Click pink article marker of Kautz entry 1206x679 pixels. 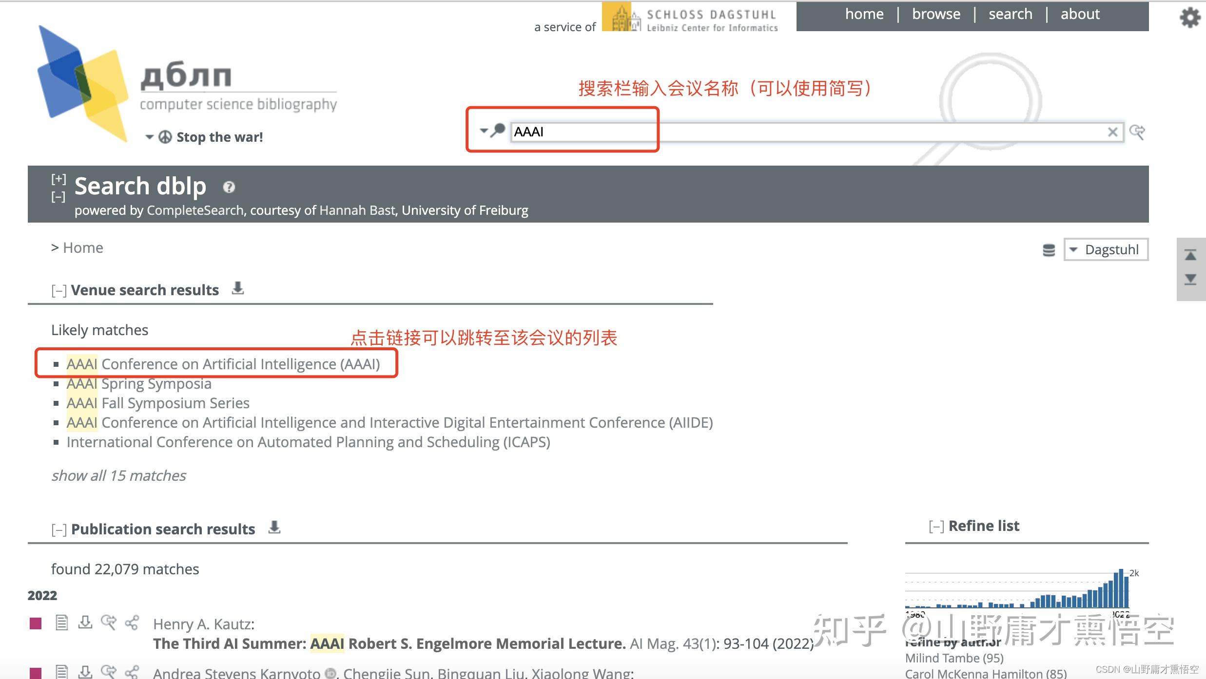click(x=36, y=623)
